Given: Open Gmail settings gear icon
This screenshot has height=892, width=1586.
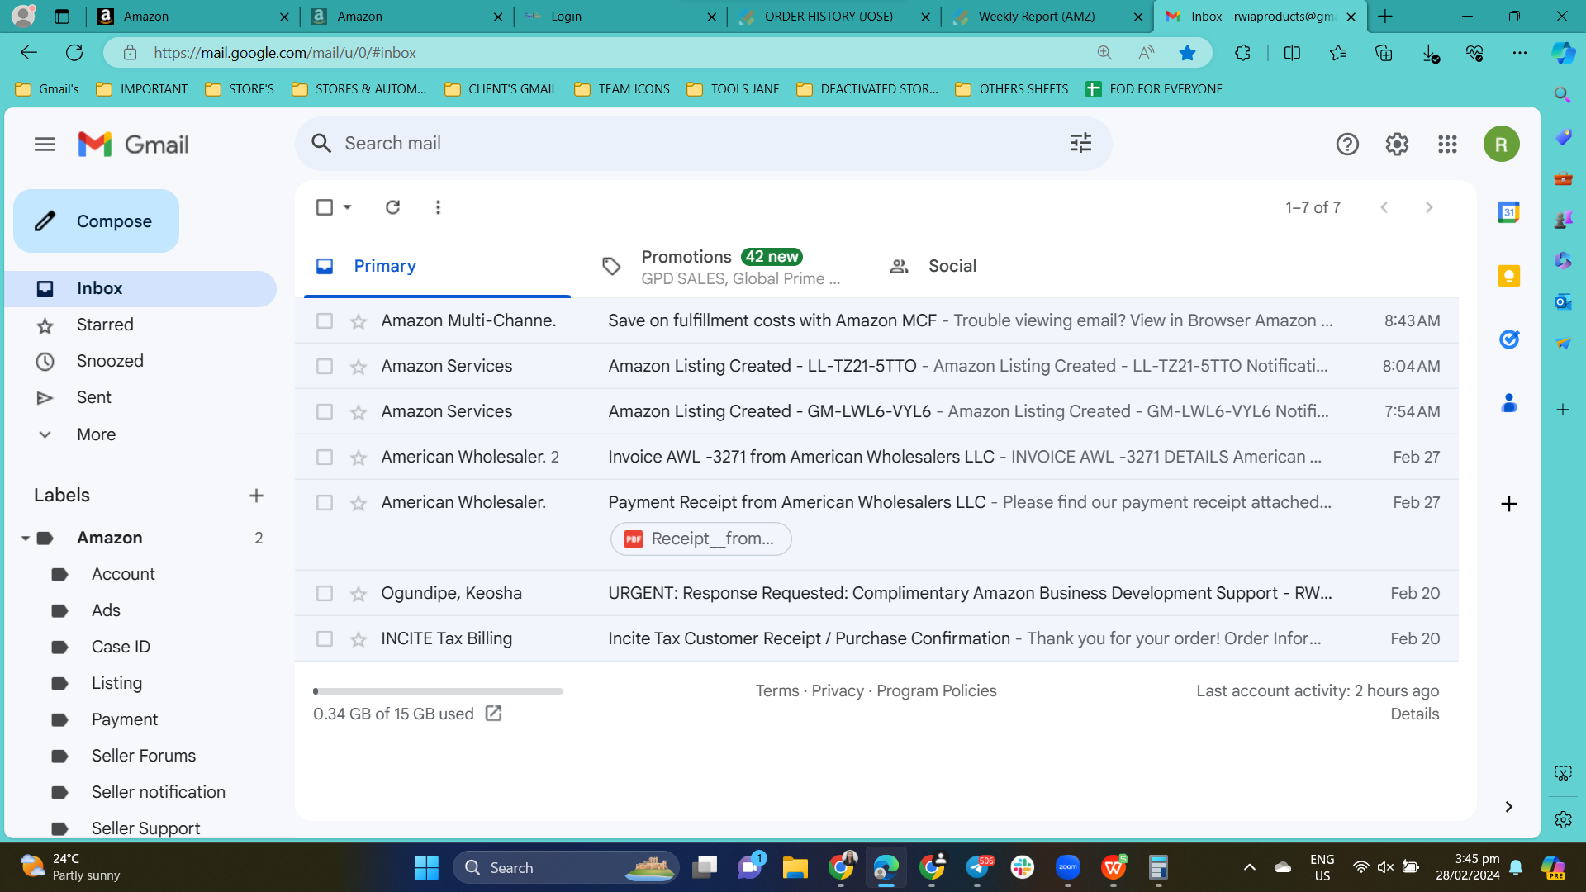Looking at the screenshot, I should pyautogui.click(x=1397, y=145).
